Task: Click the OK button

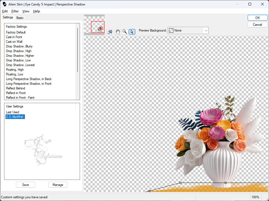Action: point(257,18)
